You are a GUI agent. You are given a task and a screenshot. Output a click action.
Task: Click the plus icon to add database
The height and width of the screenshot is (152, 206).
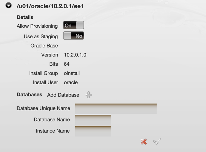88,95
